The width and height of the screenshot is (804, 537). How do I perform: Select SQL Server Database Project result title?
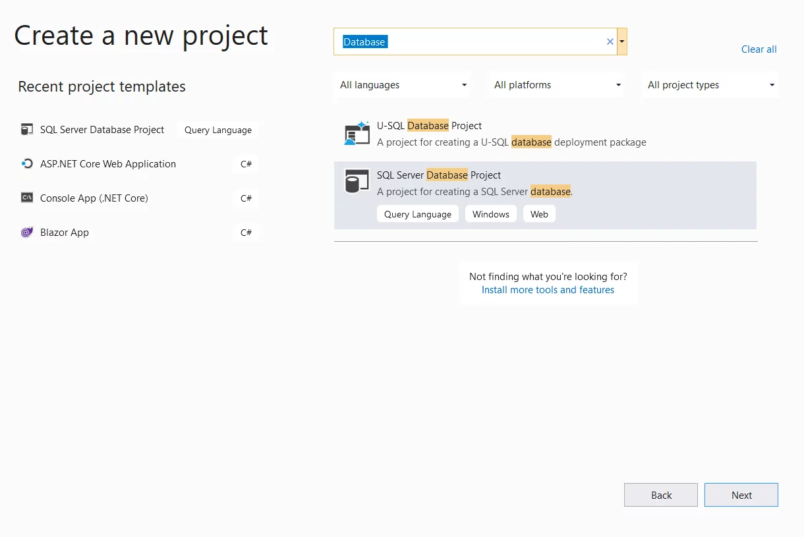tap(439, 175)
